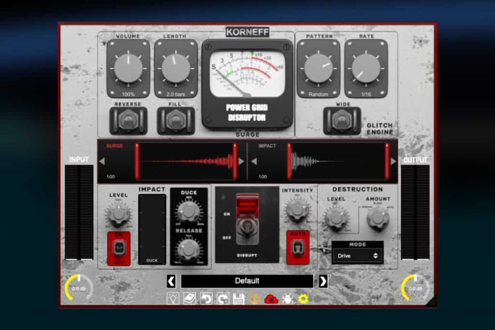This screenshot has height=330, width=495.
Task: Click the 'Random' pattern value
Action: 318,94
